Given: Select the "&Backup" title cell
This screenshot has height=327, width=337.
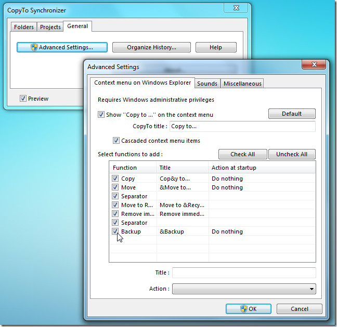Looking at the screenshot, I should (172, 231).
